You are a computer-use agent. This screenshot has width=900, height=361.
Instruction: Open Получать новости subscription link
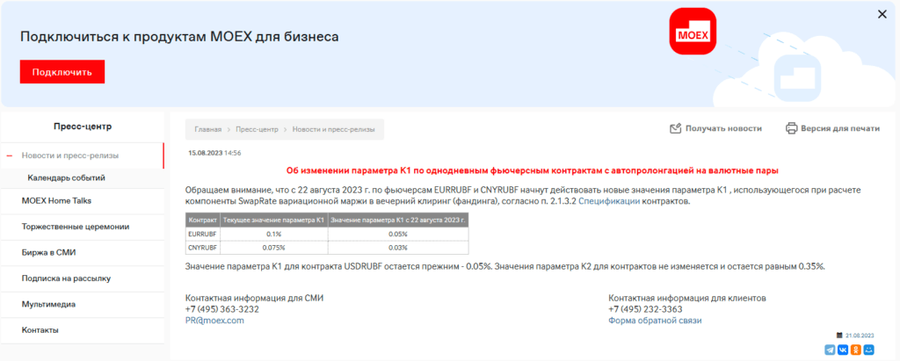(x=723, y=128)
